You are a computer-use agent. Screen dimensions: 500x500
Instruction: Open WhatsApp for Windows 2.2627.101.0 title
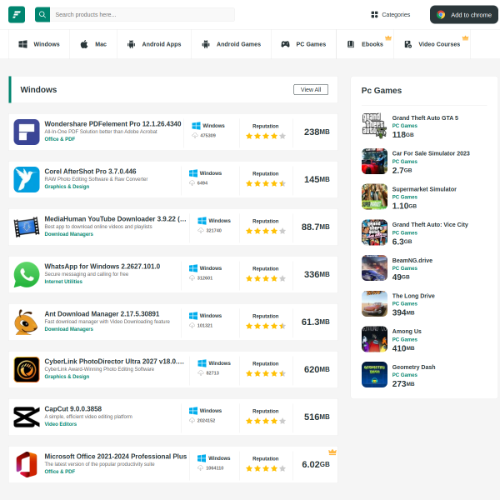[x=102, y=267]
